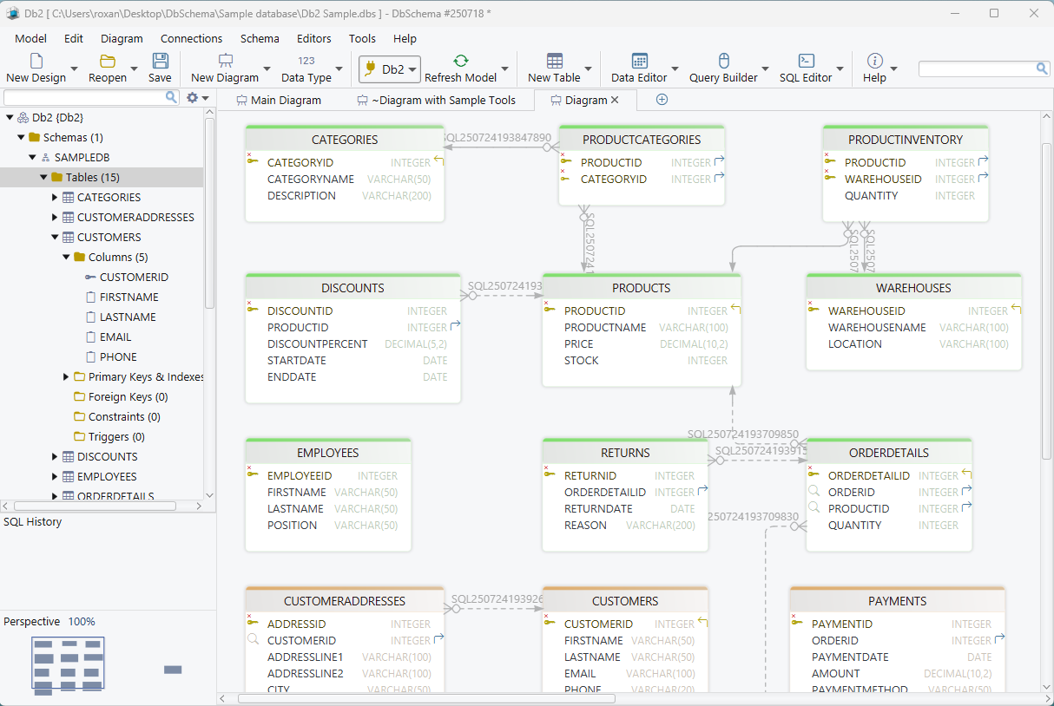Click the tree panel vertical scrollbar

click(209, 212)
